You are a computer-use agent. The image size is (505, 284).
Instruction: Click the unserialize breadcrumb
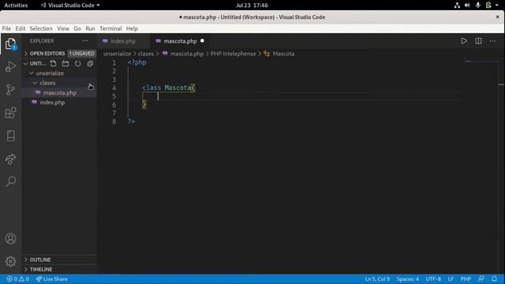pyautogui.click(x=118, y=54)
